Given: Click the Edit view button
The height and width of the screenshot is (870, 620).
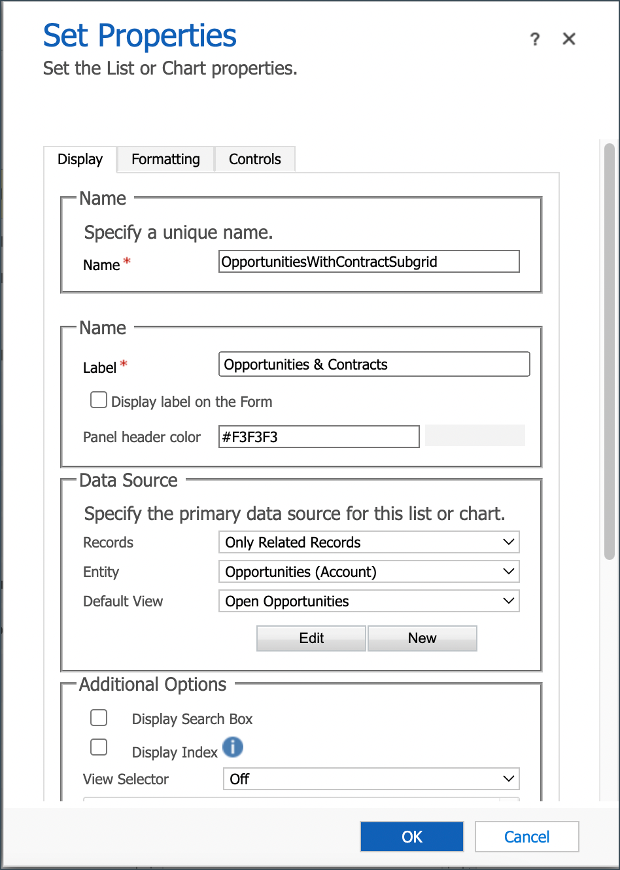Looking at the screenshot, I should [x=311, y=638].
